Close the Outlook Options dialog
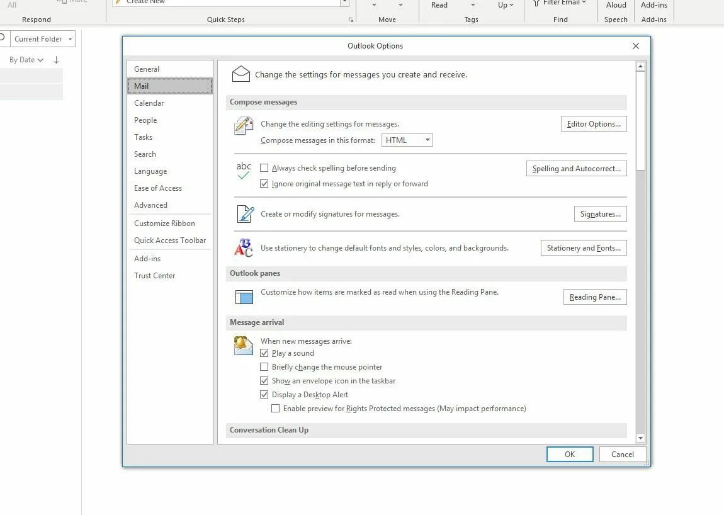This screenshot has height=515, width=724. pyautogui.click(x=636, y=46)
